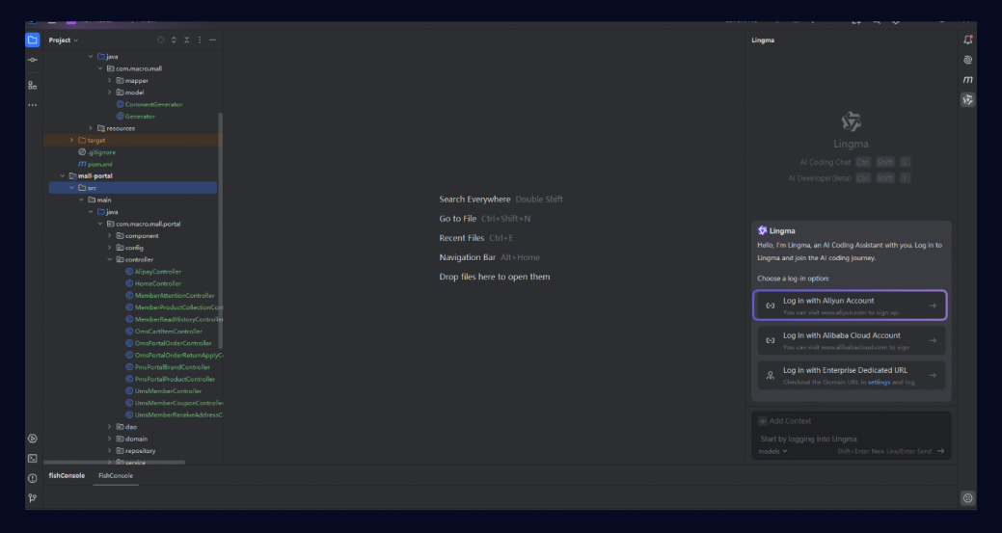Log in with Aliyun Account

tap(850, 306)
